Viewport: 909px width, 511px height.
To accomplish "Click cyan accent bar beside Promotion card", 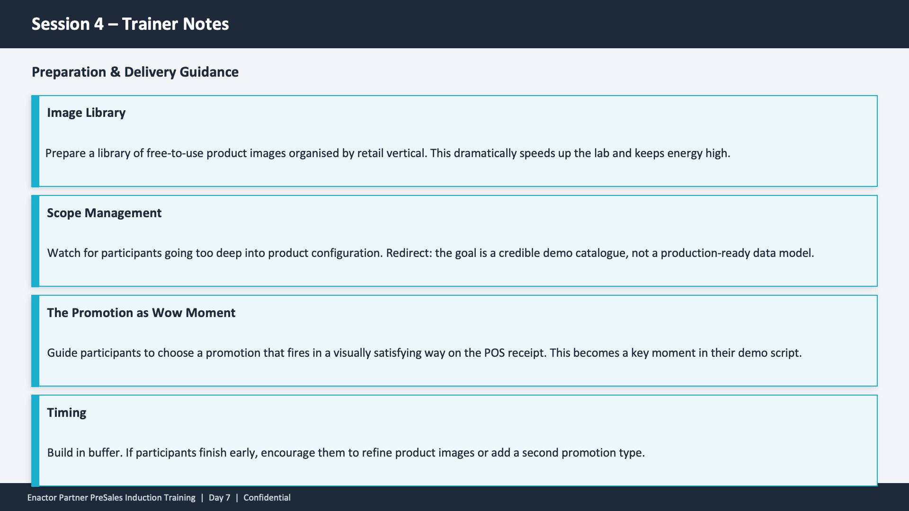I will click(x=35, y=341).
